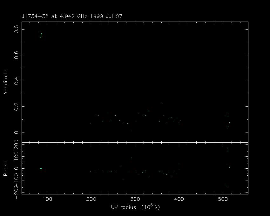Viewport: 270px width, 216px height.
Task: Click the 400 tick label on UV radius axis
Action: pos(179,199)
